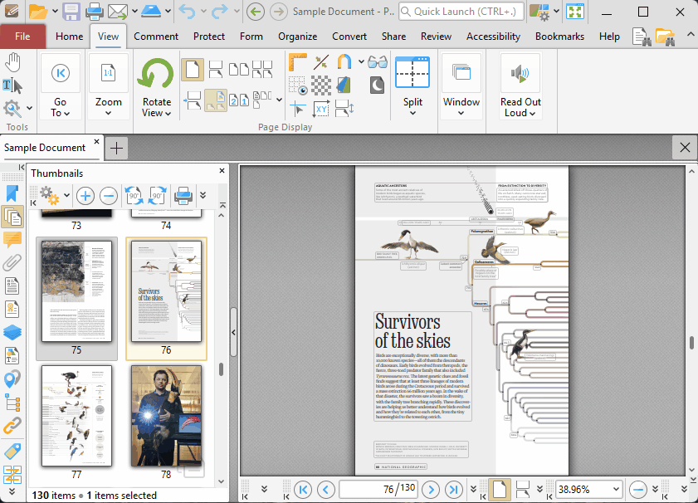Screen dimensions: 698x503
Task: Open the Bookmarks pane in sidebar
Action: [12, 193]
